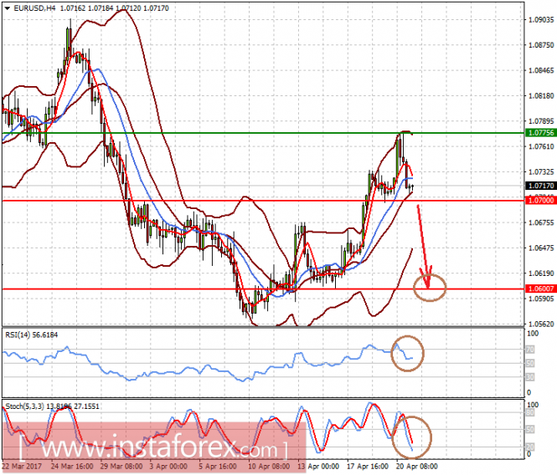Click the green horizontal resistance line
Screen dimensions: 557x475
click(263, 133)
